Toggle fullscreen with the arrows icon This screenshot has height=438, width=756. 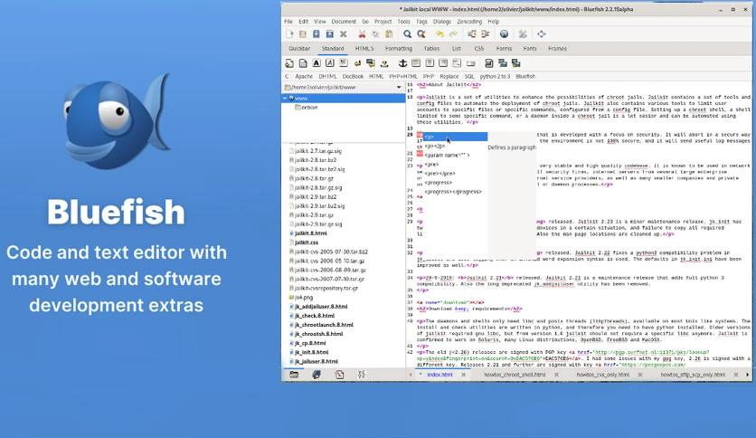click(x=542, y=34)
